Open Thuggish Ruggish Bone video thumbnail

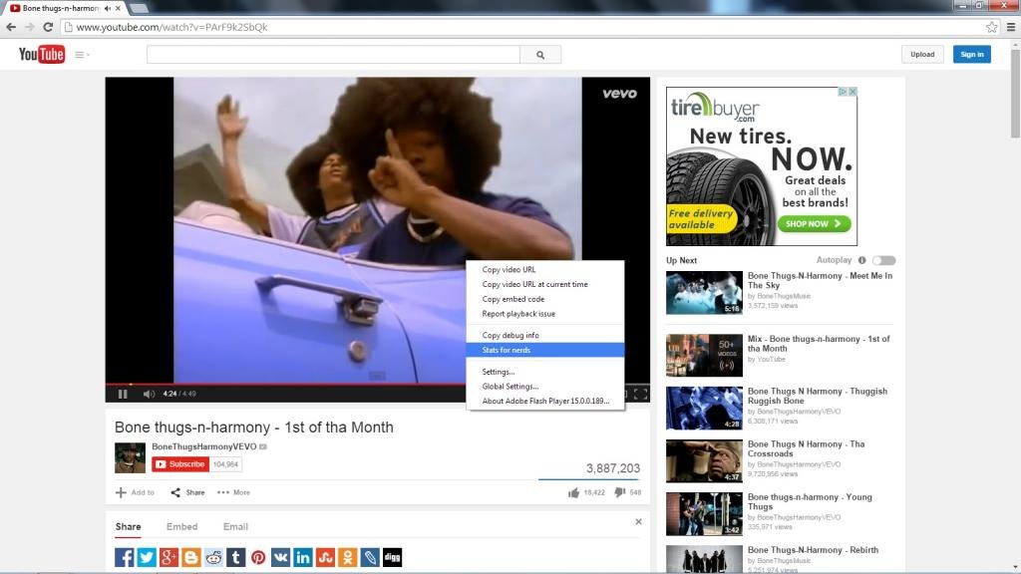click(704, 408)
